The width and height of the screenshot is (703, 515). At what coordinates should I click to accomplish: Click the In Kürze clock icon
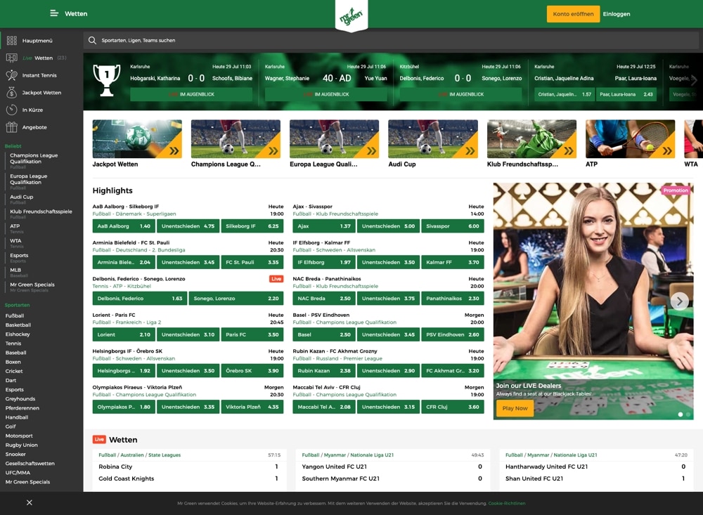tap(12, 110)
